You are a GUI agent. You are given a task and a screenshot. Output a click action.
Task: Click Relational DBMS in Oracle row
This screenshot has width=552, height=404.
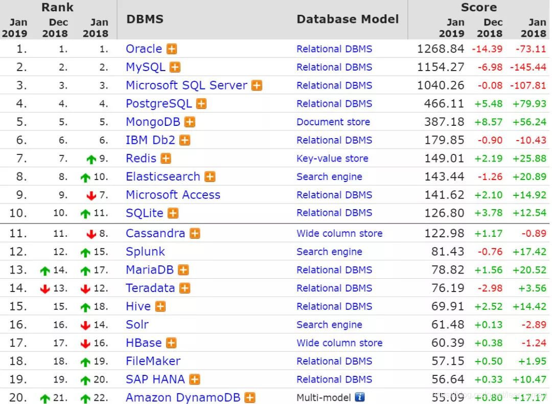[334, 49]
